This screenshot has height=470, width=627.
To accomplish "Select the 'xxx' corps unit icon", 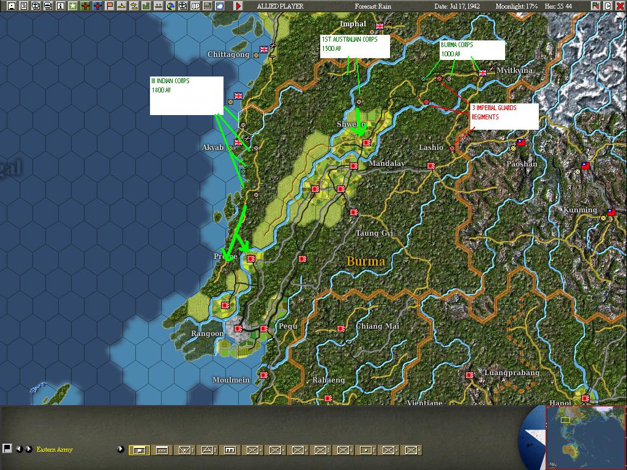I will (162, 450).
